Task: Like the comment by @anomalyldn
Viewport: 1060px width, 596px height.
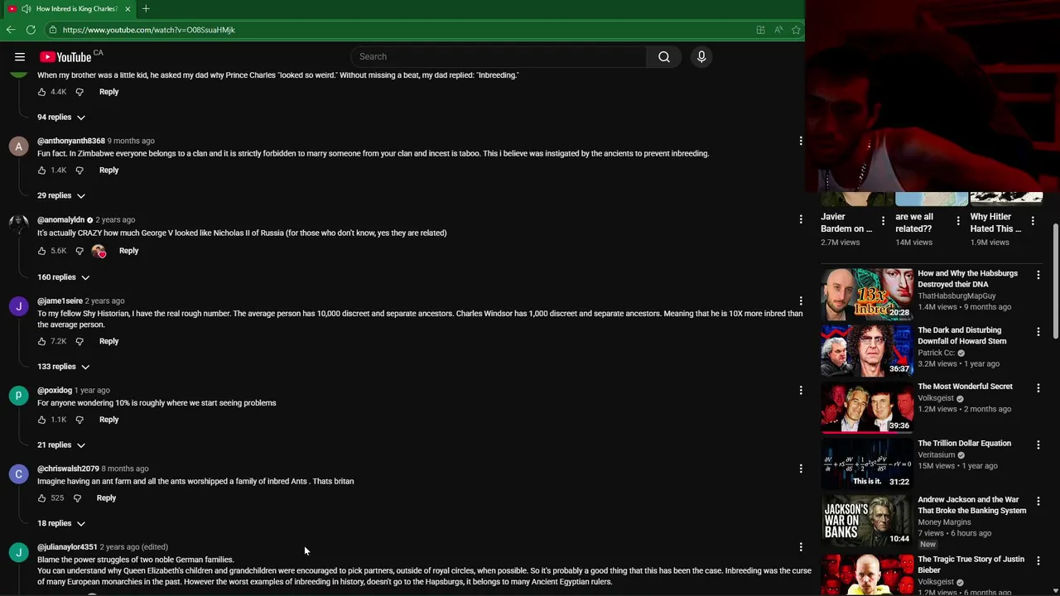Action: pos(42,251)
